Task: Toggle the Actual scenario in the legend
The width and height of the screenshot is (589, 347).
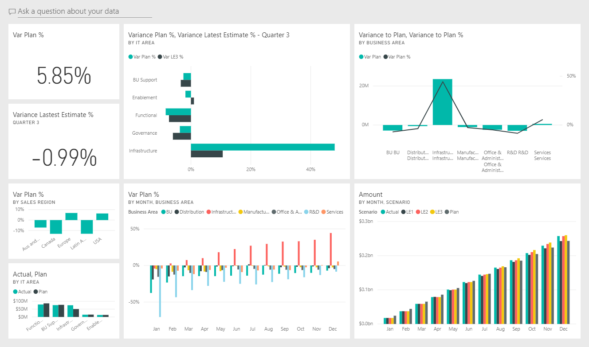Action: (383, 212)
